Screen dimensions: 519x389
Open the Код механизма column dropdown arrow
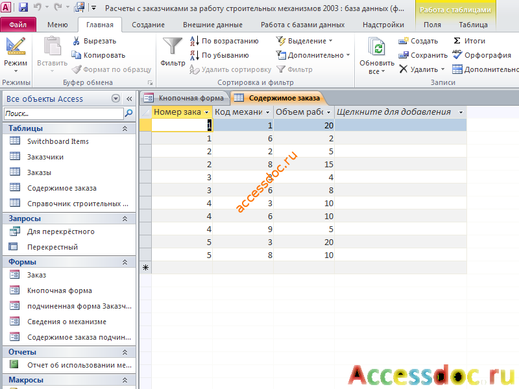coord(268,112)
